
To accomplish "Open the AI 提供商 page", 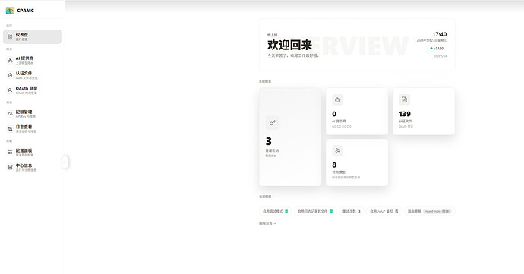I will click(x=32, y=61).
